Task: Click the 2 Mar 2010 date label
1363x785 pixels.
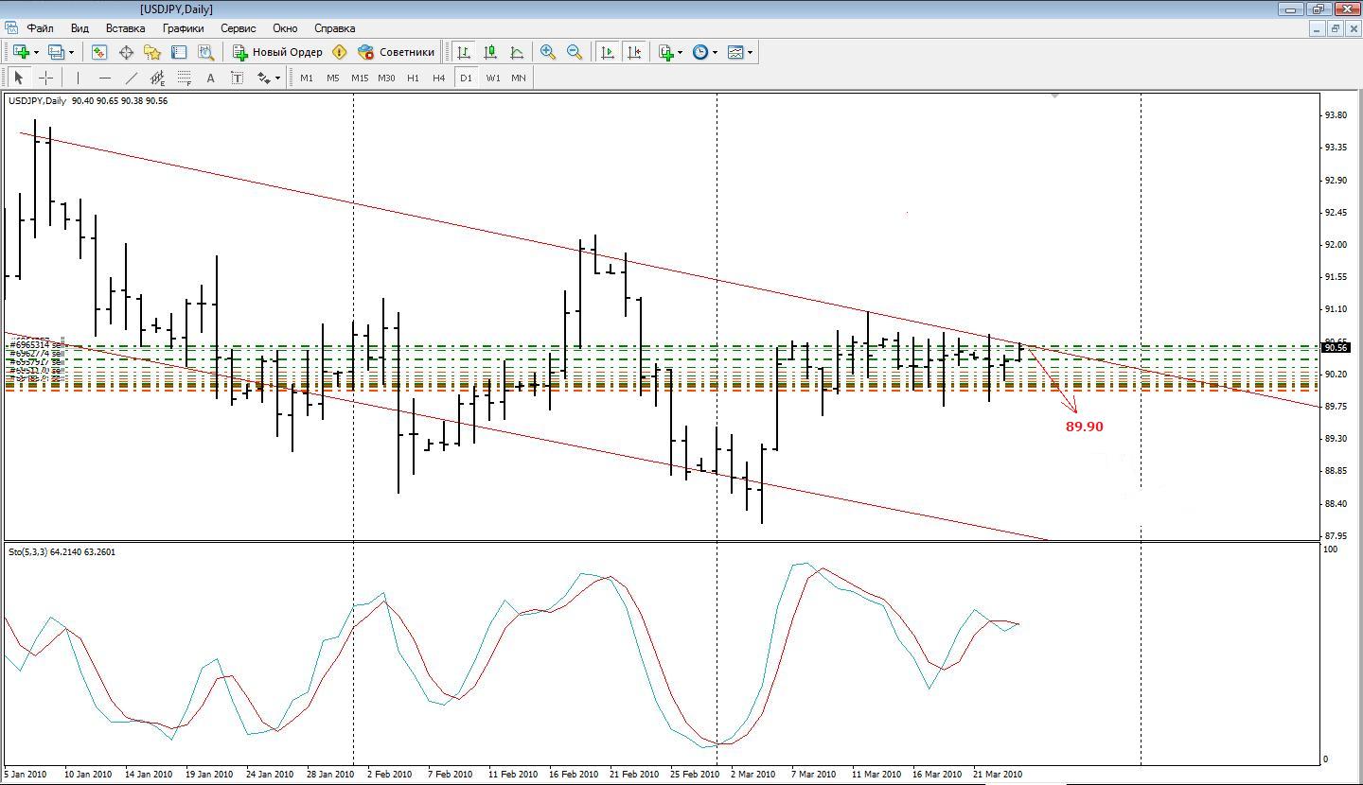Action: tap(752, 774)
